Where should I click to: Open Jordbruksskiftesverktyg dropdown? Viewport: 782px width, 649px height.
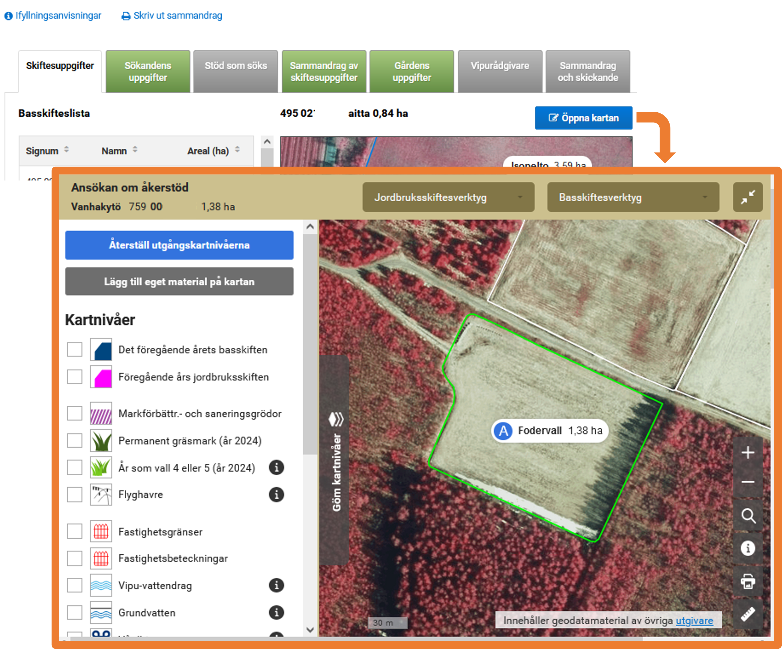point(448,197)
